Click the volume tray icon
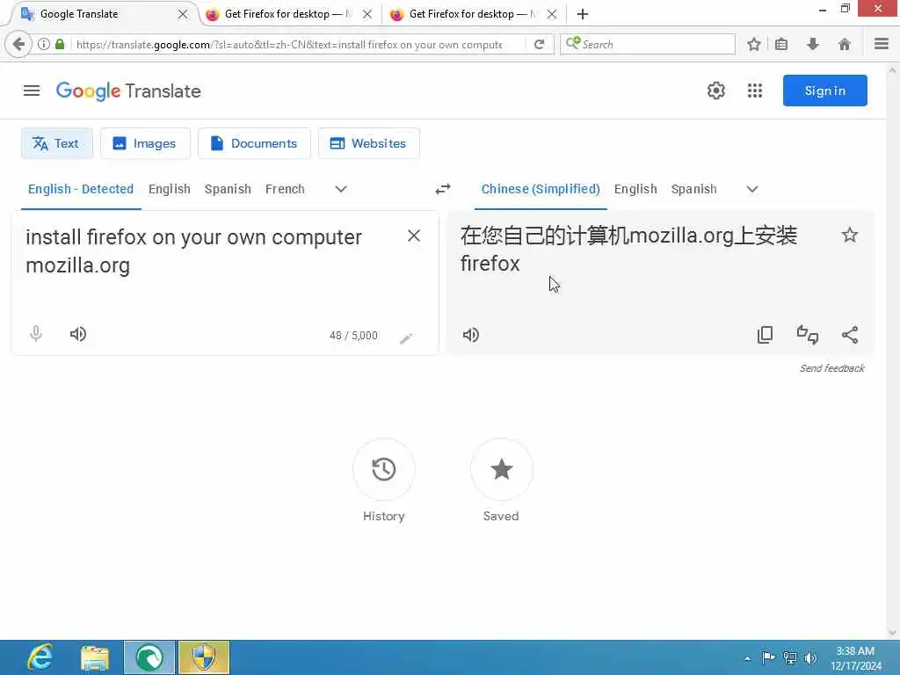 click(810, 657)
